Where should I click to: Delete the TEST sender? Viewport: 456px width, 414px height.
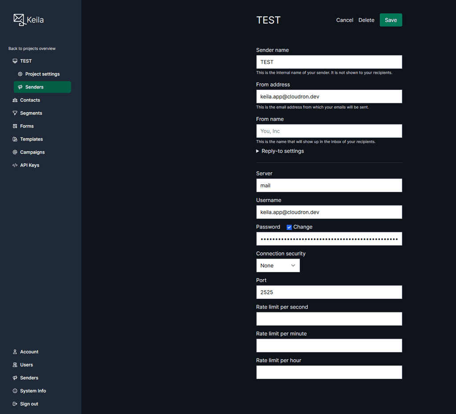point(366,20)
